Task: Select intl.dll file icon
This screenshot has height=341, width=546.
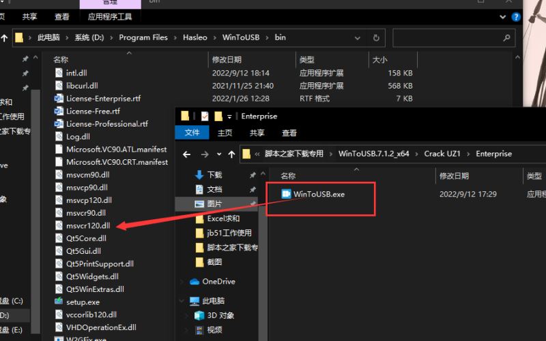Action: tap(59, 73)
